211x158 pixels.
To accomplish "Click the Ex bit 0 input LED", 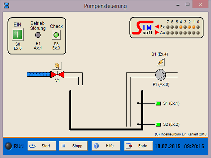I will [198, 27].
